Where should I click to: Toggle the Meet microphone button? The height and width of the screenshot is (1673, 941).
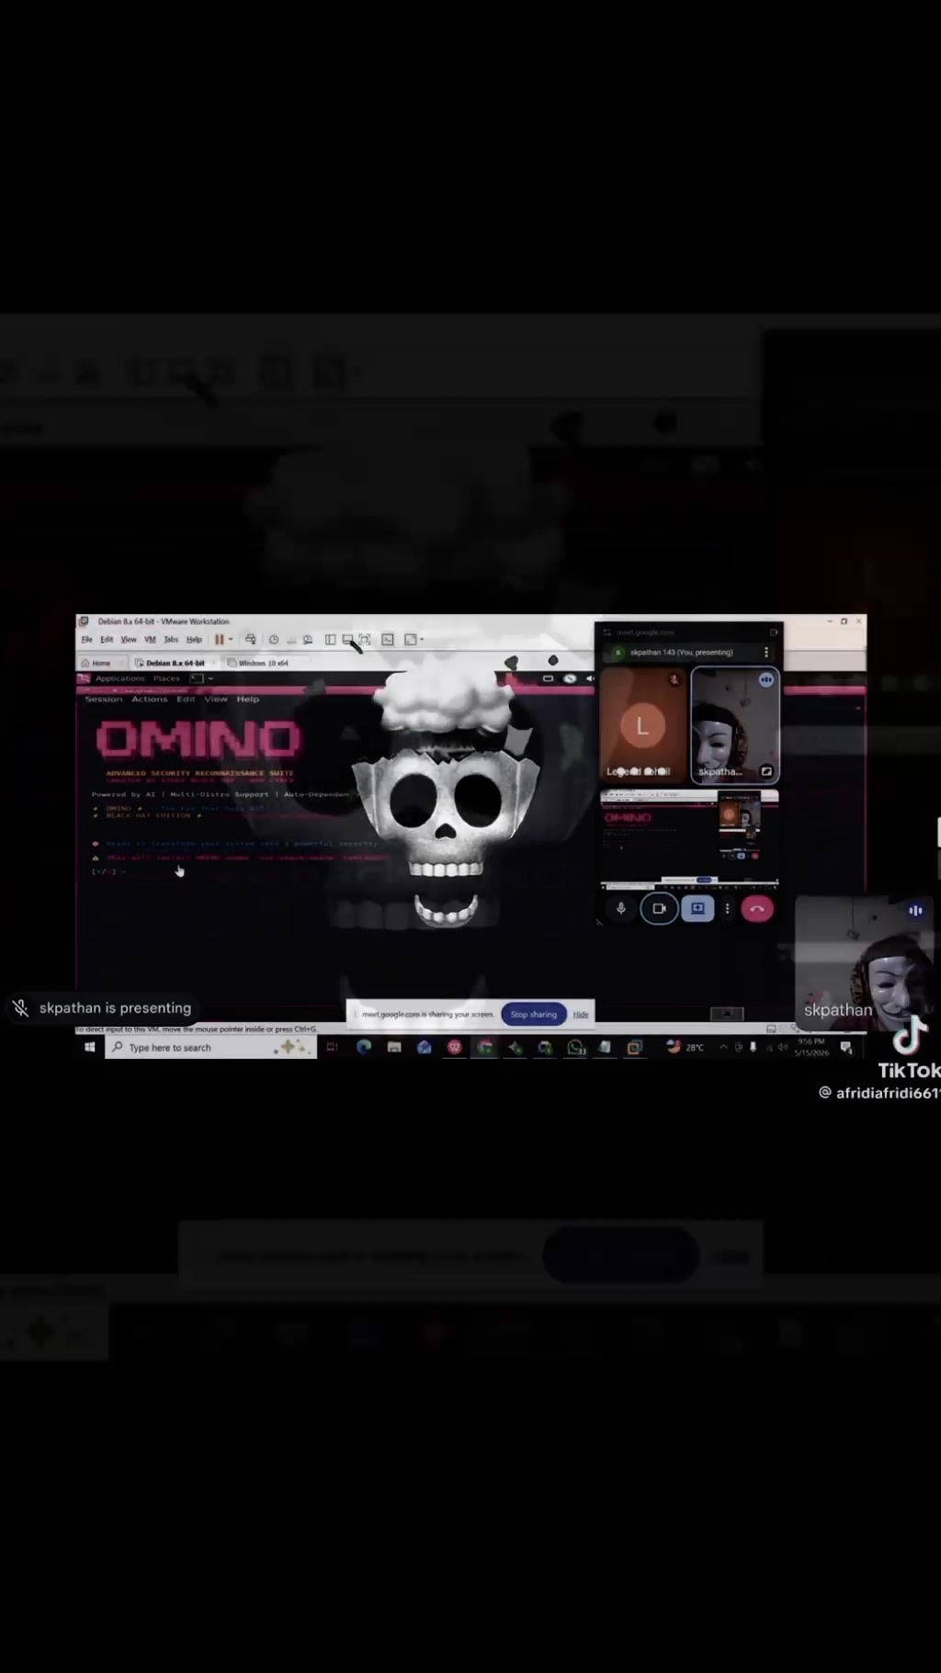pos(621,909)
